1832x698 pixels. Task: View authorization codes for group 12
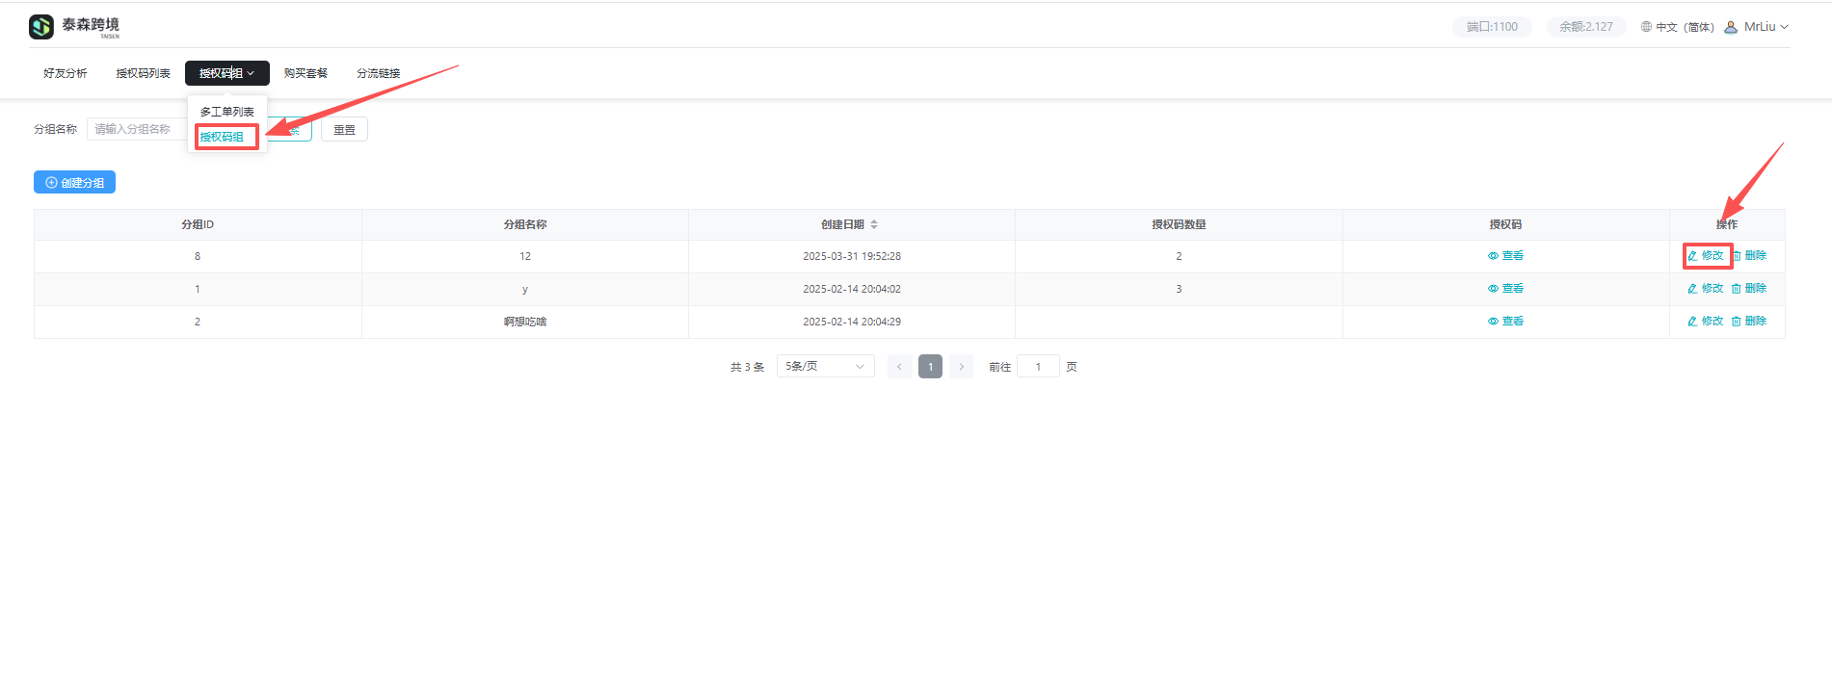pyautogui.click(x=1505, y=256)
